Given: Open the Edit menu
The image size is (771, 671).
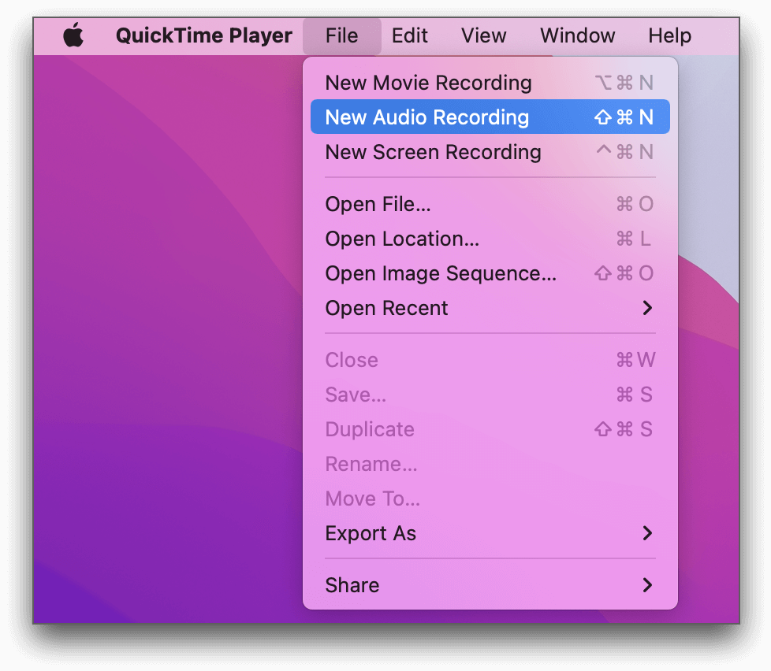Looking at the screenshot, I should point(410,36).
